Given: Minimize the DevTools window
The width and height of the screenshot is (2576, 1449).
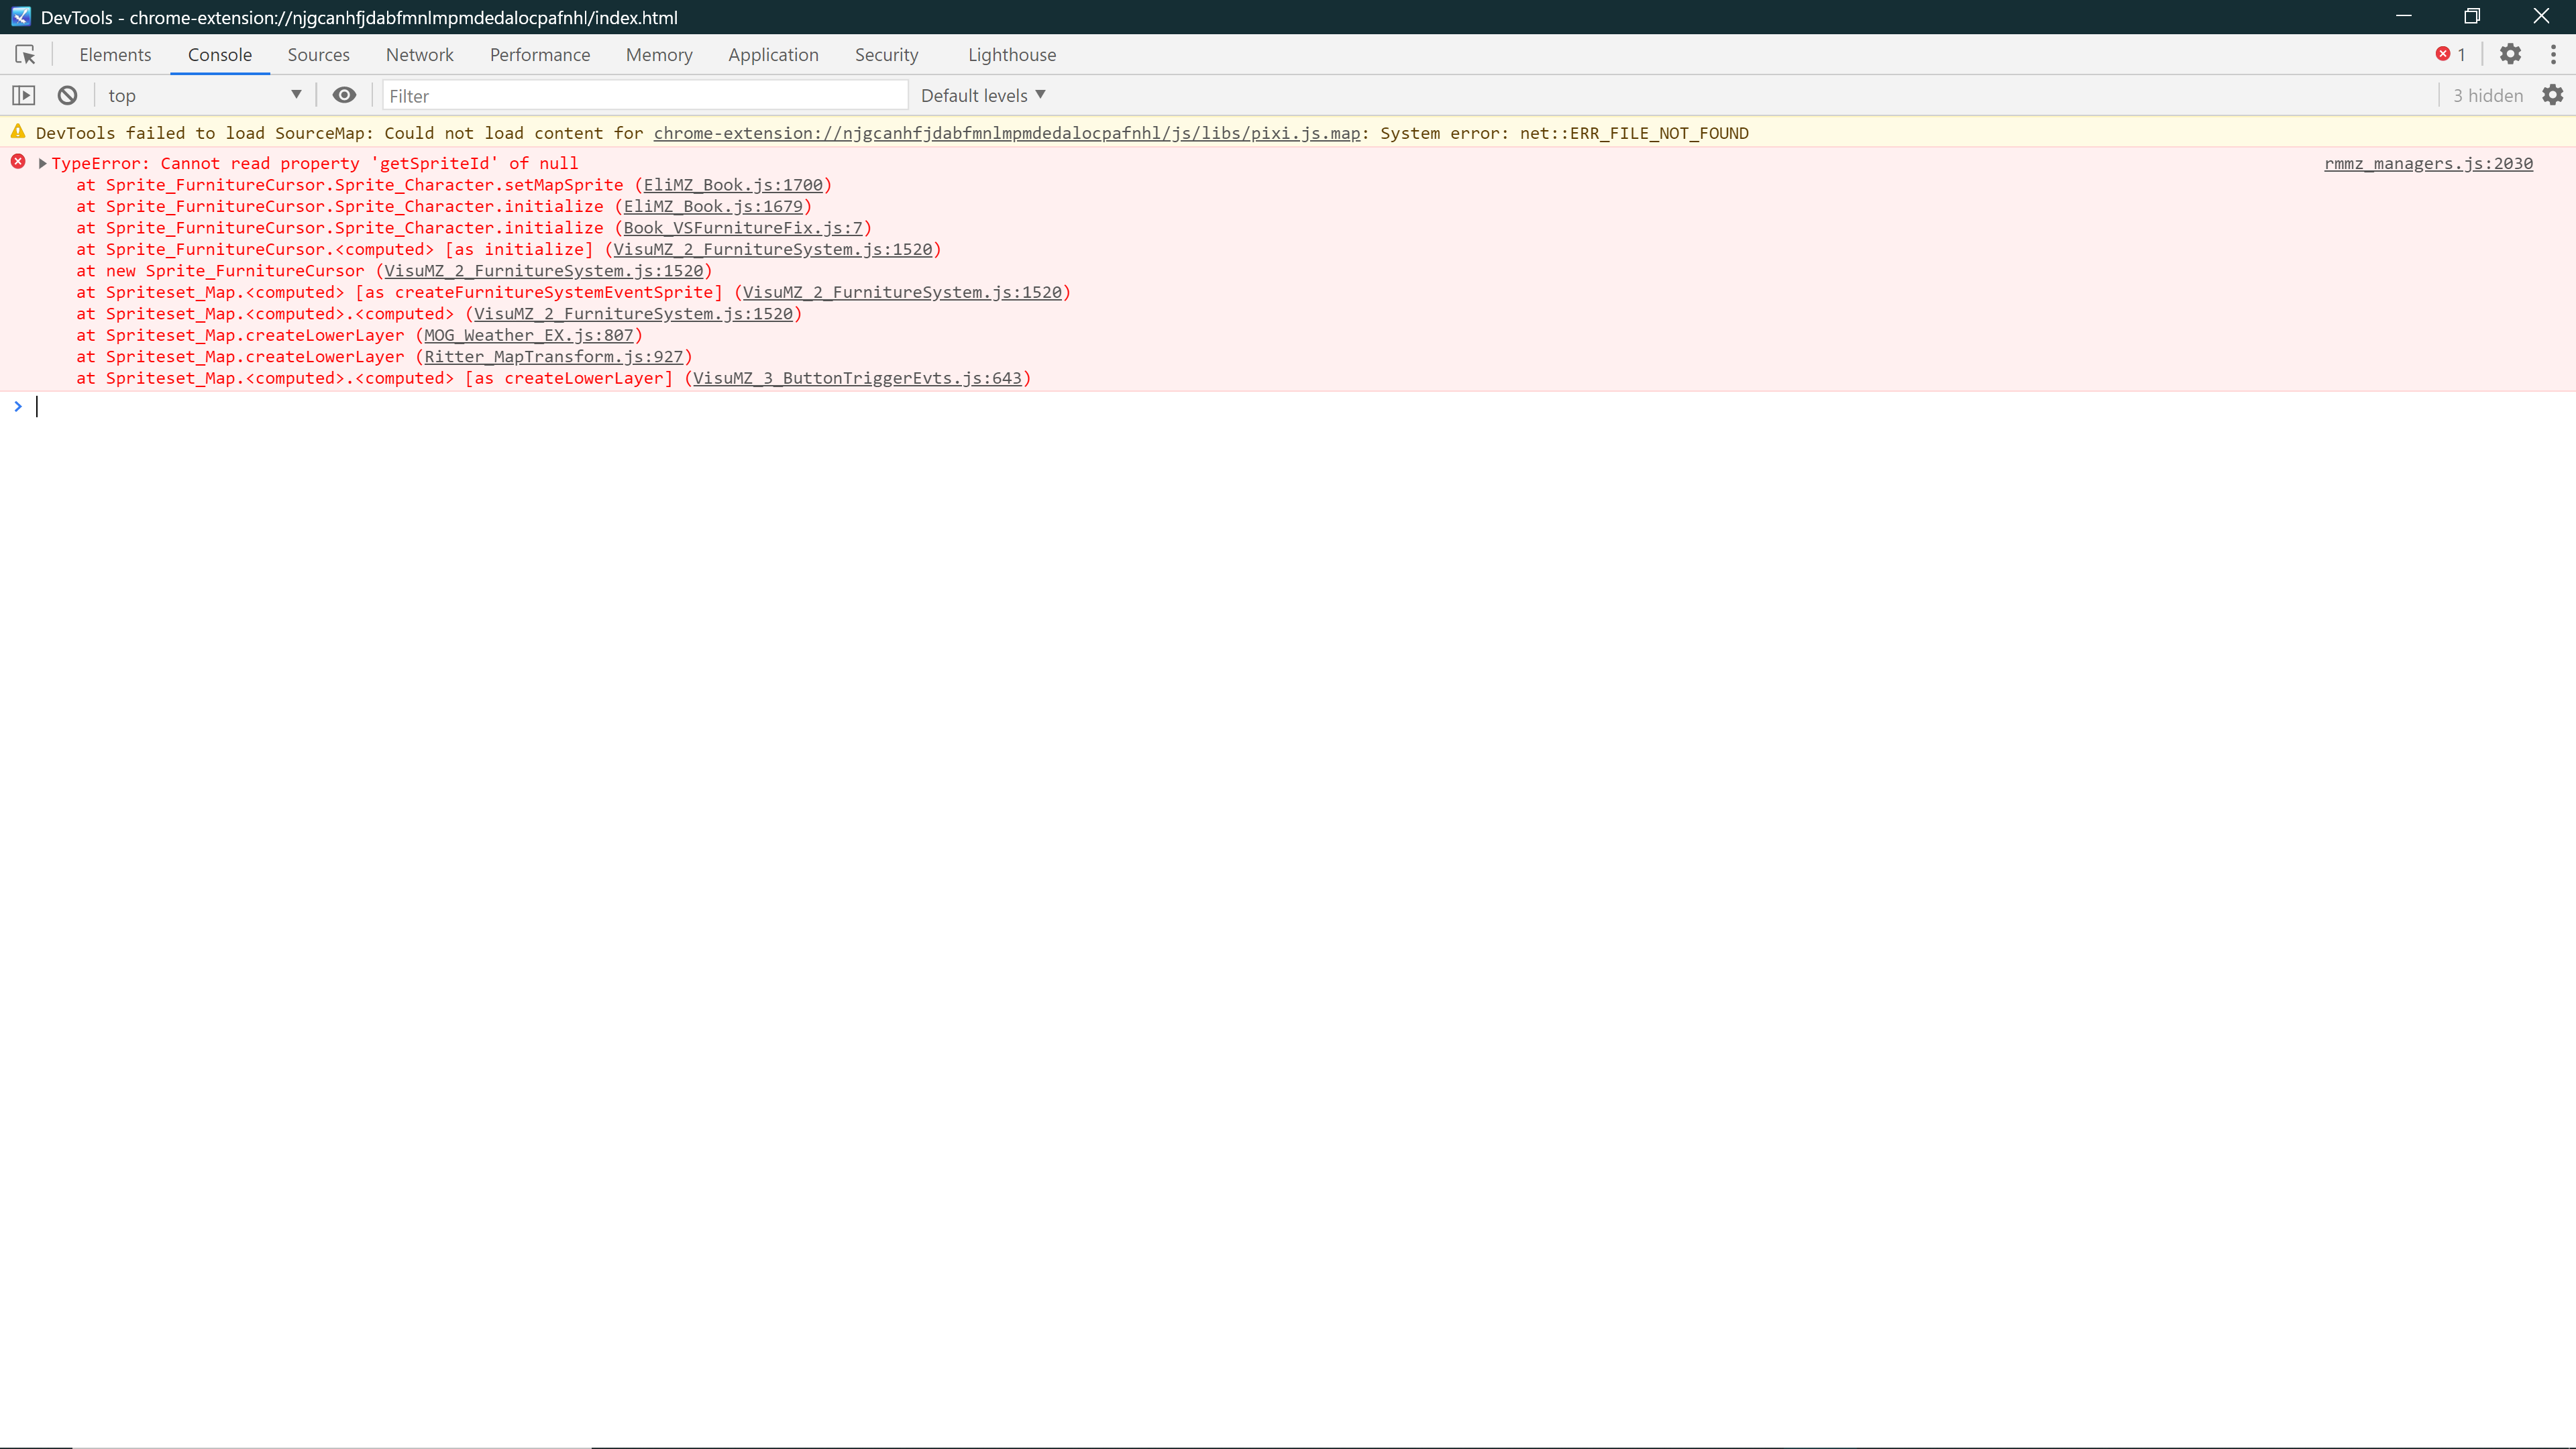Looking at the screenshot, I should point(2404,16).
